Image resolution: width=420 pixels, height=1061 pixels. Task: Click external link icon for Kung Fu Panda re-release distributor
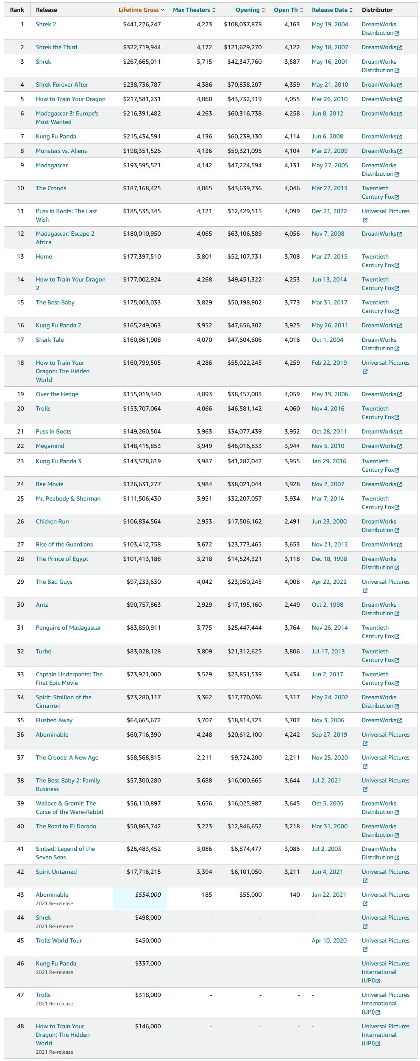pos(378,981)
